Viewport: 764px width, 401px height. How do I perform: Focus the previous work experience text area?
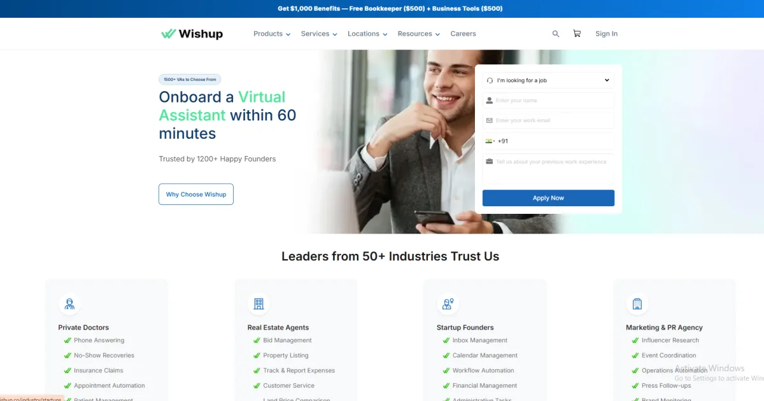548,169
